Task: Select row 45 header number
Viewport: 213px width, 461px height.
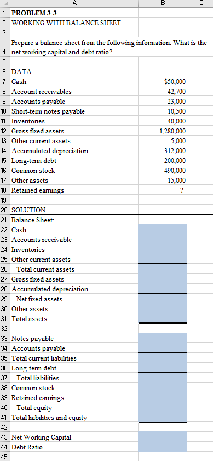Action: [5, 457]
